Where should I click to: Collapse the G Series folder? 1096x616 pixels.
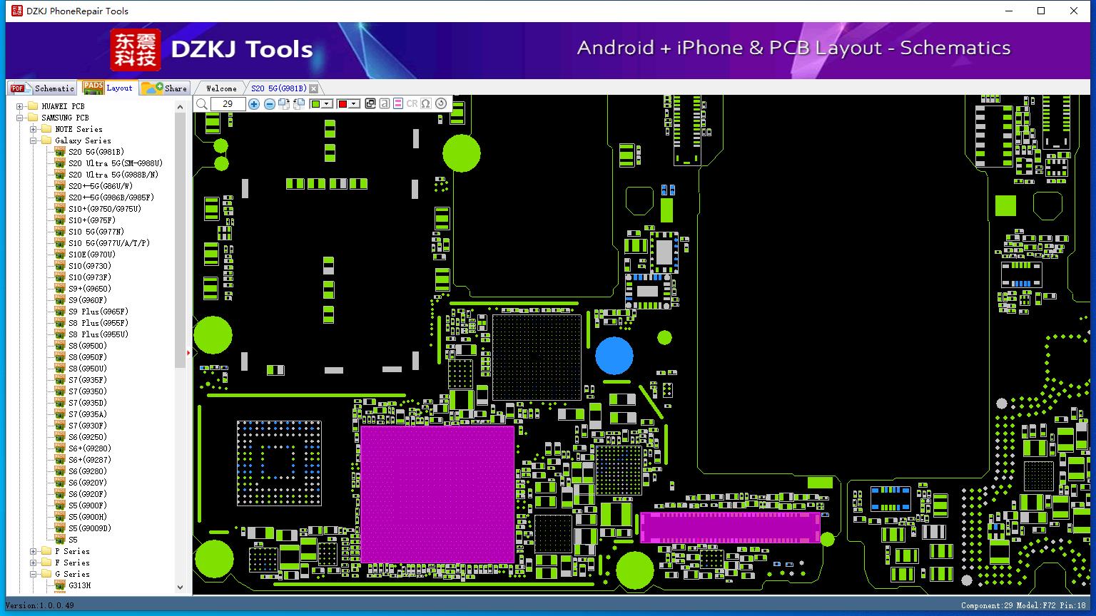[34, 574]
